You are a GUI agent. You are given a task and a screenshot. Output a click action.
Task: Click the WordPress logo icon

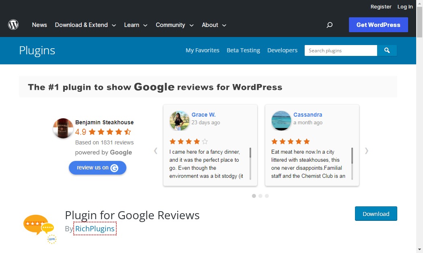point(13,25)
